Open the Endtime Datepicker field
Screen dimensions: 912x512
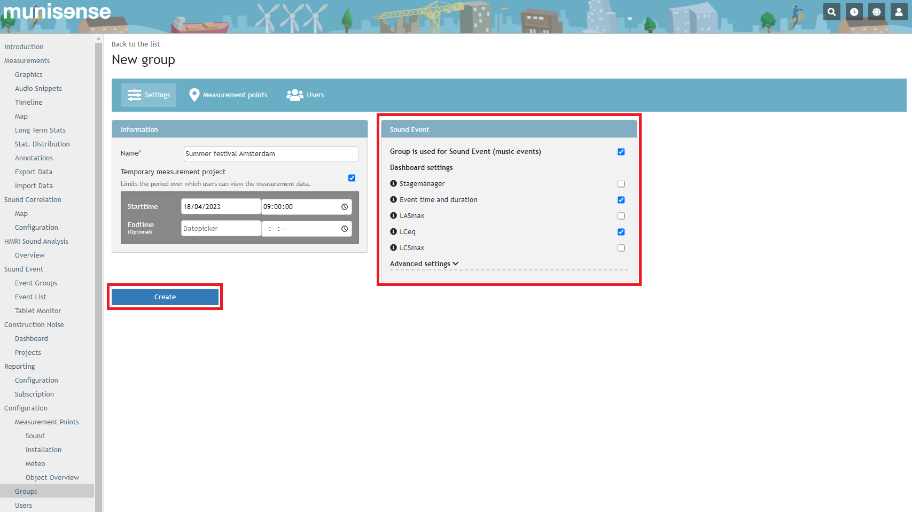(221, 228)
